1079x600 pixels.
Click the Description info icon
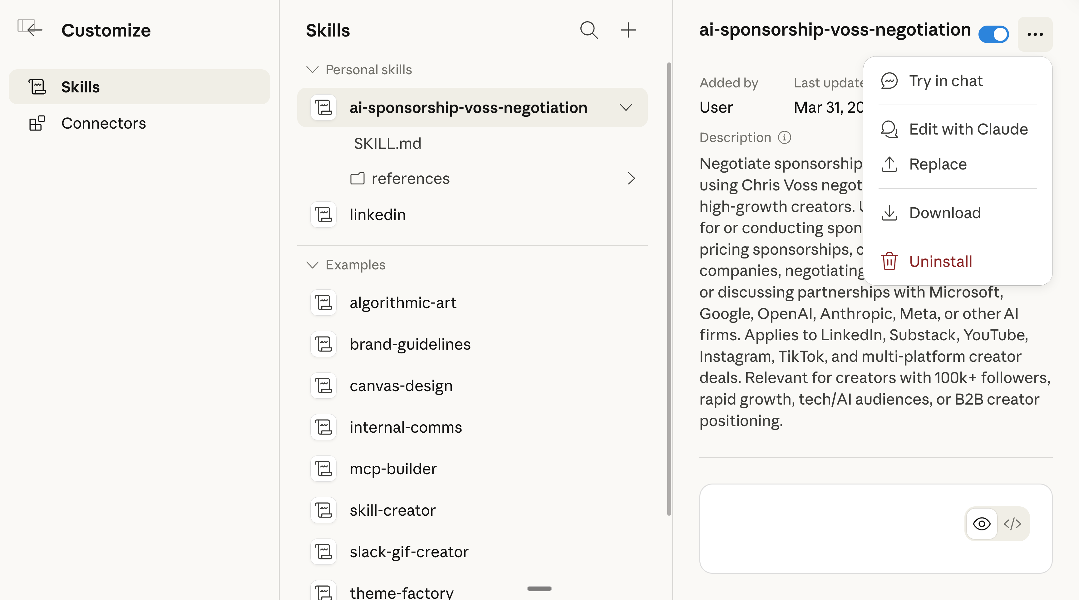784,137
